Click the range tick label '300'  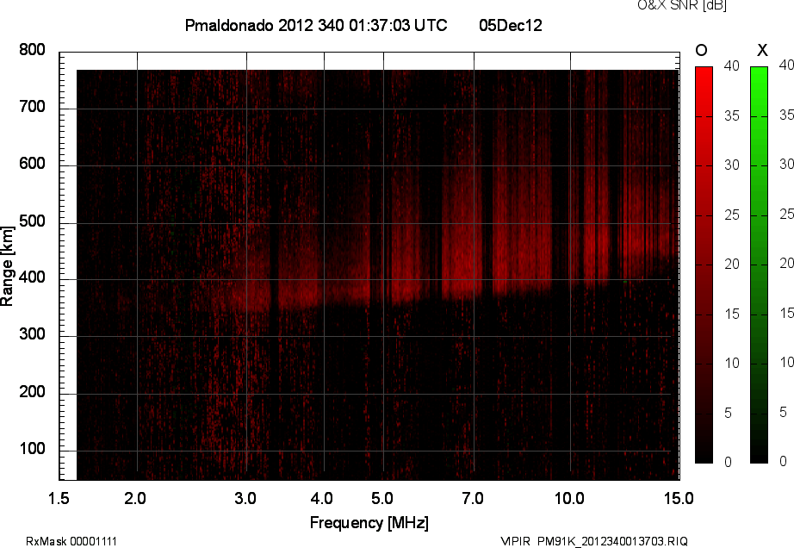click(32, 334)
